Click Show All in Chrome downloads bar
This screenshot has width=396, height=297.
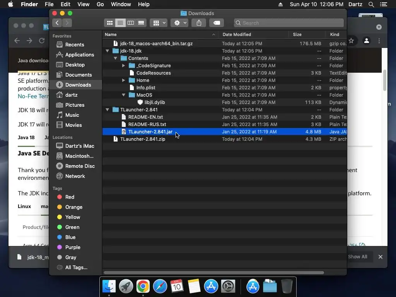coord(357,257)
